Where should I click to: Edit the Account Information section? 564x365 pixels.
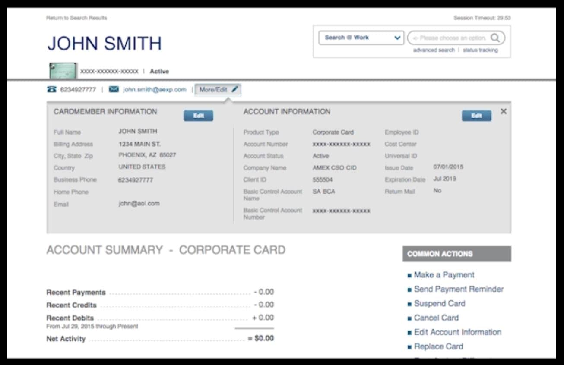(x=476, y=116)
